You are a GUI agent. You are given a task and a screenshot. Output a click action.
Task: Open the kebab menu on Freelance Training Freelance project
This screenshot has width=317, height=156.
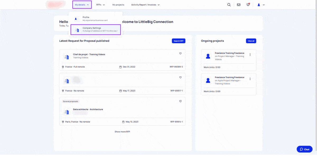coord(250,54)
